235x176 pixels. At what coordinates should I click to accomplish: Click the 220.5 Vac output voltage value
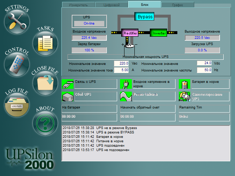(x=202, y=38)
